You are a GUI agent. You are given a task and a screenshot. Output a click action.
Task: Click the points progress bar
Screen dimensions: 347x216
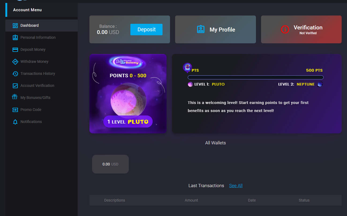coord(256,78)
